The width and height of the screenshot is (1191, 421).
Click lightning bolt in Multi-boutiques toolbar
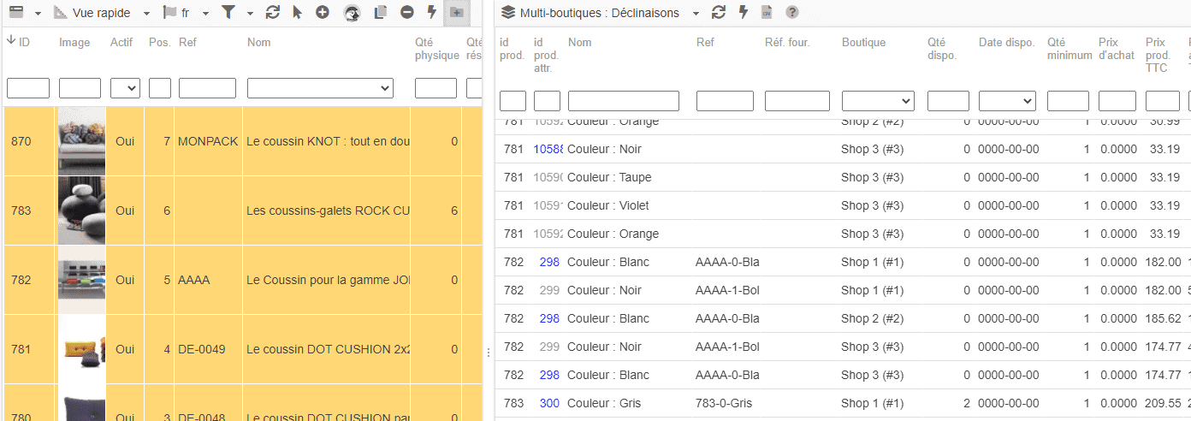[x=743, y=13]
